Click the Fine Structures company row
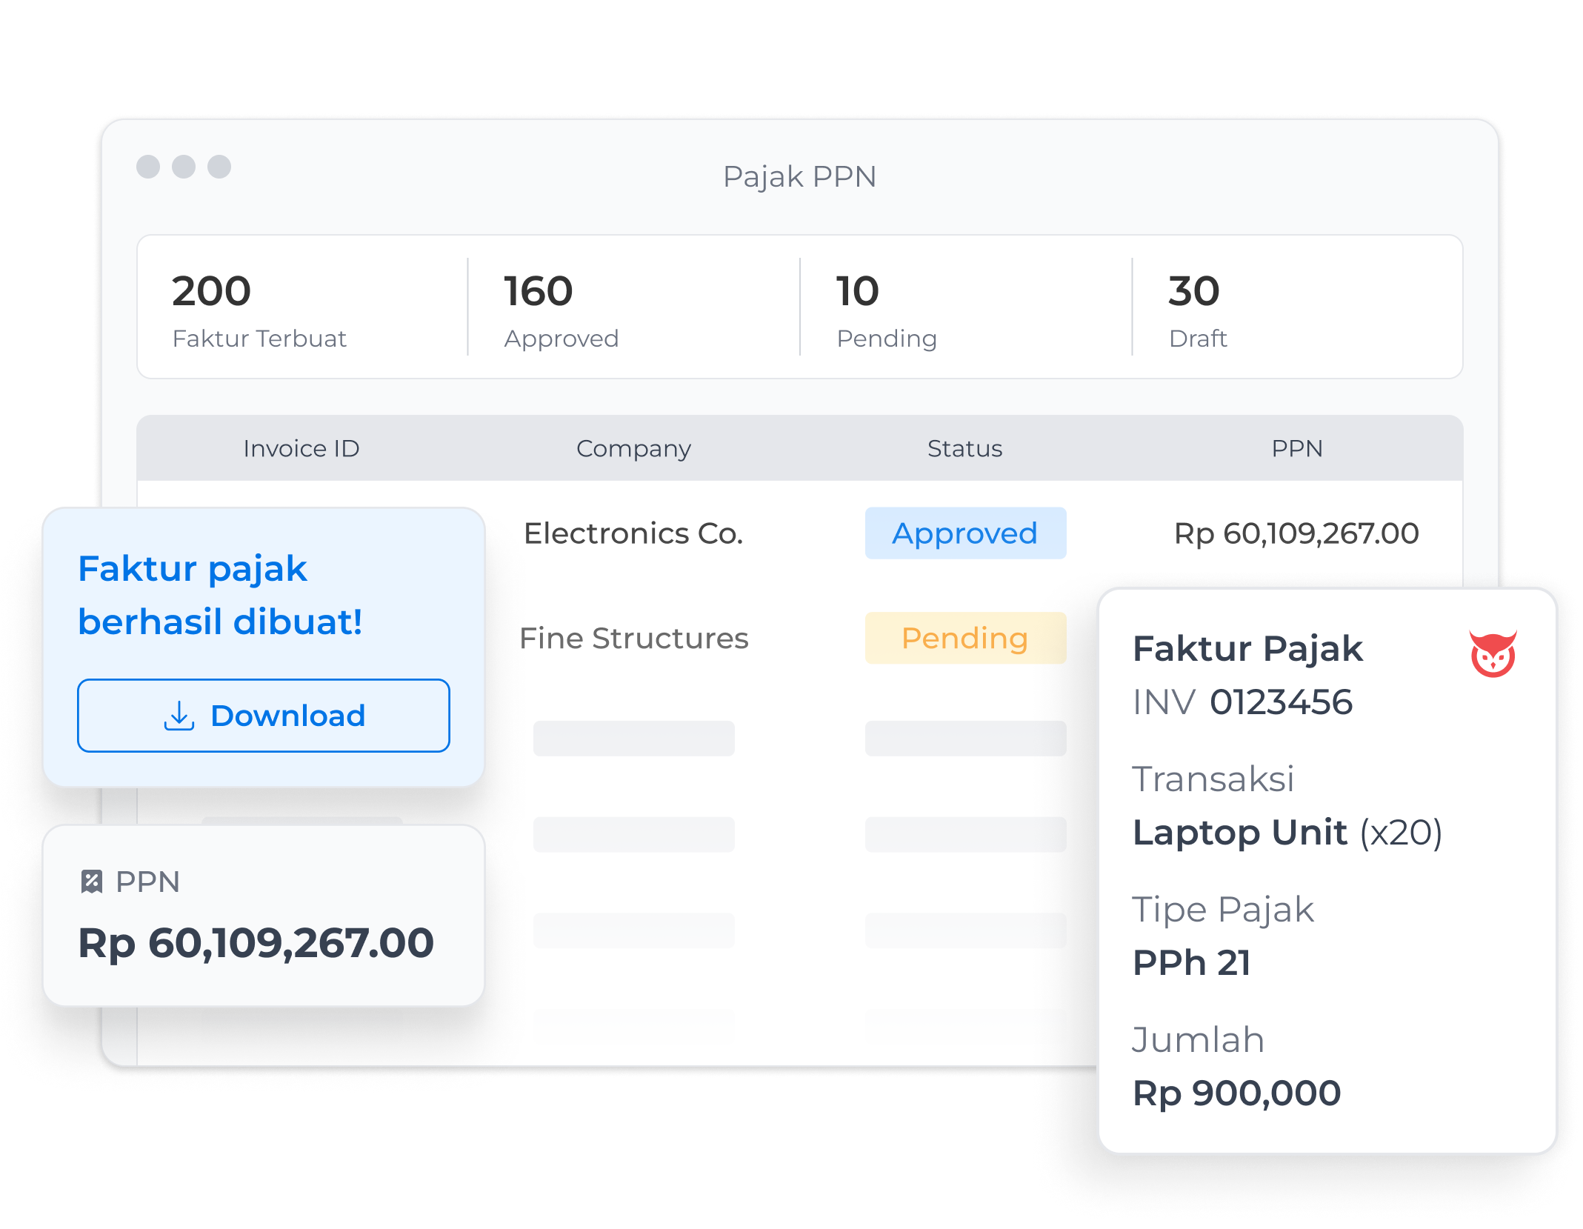The width and height of the screenshot is (1583, 1229). coord(633,638)
